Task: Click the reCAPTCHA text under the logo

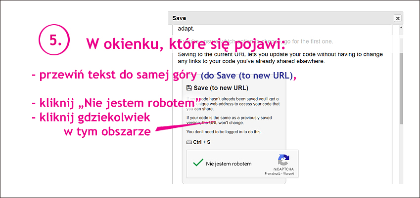Action: [x=283, y=169]
